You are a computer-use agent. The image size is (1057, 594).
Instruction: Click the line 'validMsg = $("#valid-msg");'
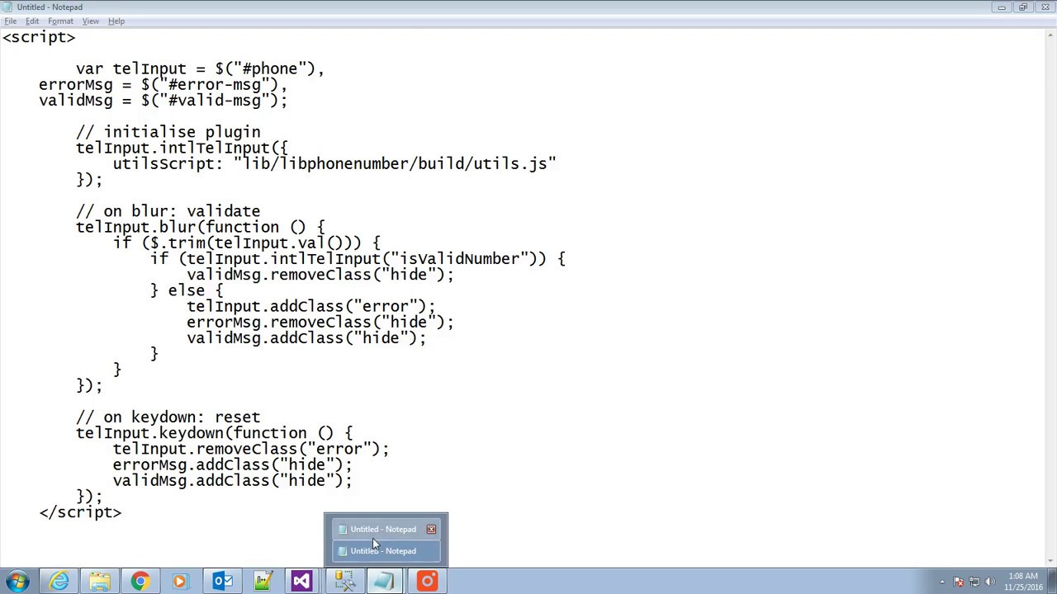pos(163,101)
